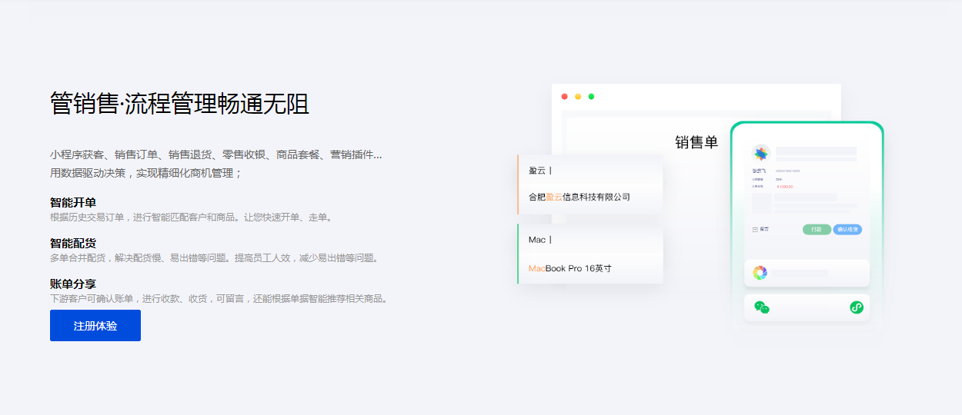Click the green window dot
Screen dimensions: 962x415
tap(591, 96)
